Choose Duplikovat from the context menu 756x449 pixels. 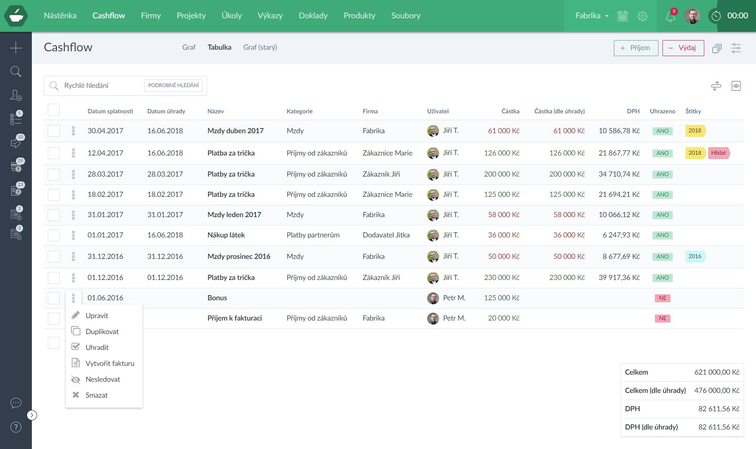pyautogui.click(x=102, y=332)
